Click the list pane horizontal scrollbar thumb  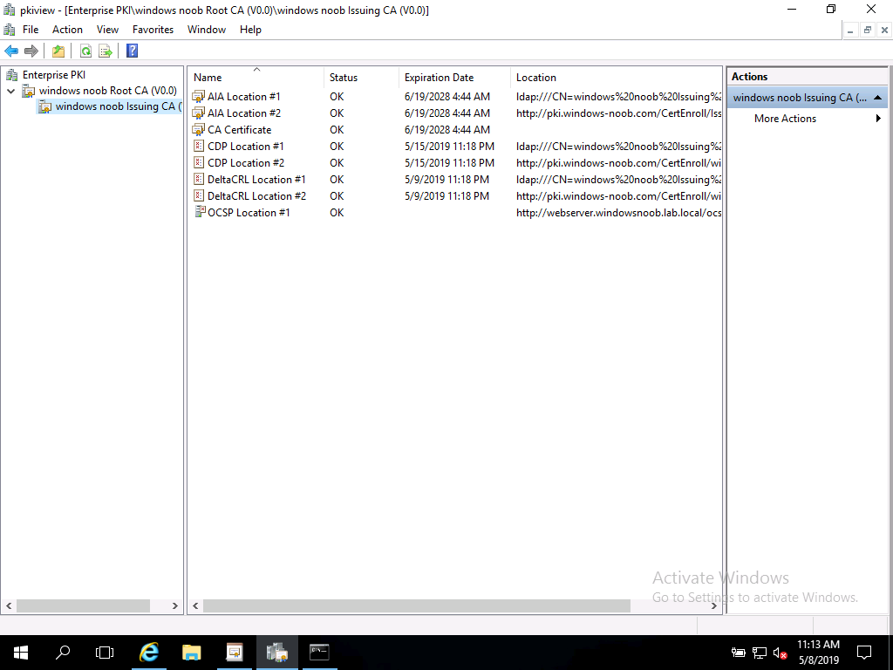point(416,605)
